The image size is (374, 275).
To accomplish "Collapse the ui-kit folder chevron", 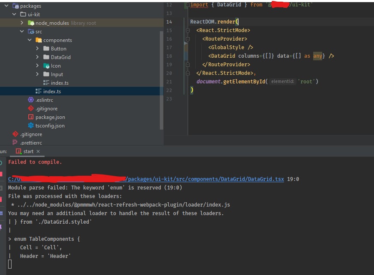I will 14,14.
